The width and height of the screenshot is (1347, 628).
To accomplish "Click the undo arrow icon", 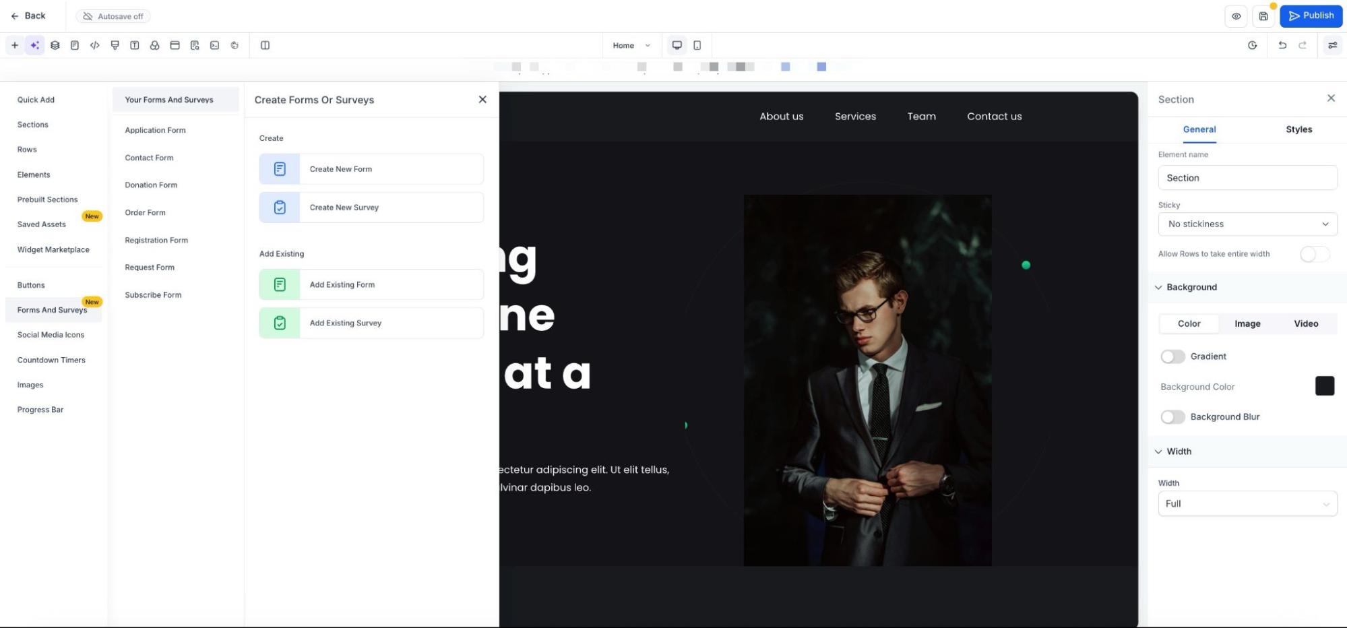I will (x=1282, y=45).
